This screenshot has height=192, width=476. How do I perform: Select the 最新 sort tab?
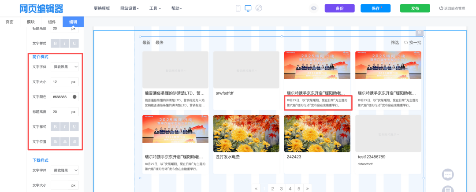point(146,43)
